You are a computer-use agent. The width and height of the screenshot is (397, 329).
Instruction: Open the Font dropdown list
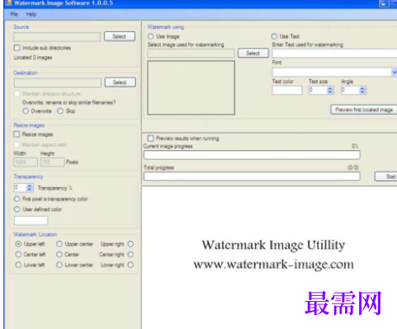(x=394, y=73)
